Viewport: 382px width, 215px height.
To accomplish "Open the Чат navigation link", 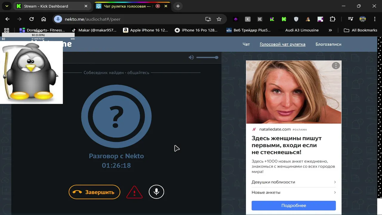I will tap(246, 44).
